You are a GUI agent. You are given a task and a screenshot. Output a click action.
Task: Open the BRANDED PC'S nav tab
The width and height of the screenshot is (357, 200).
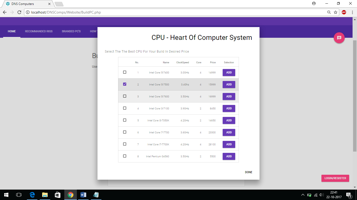71,31
